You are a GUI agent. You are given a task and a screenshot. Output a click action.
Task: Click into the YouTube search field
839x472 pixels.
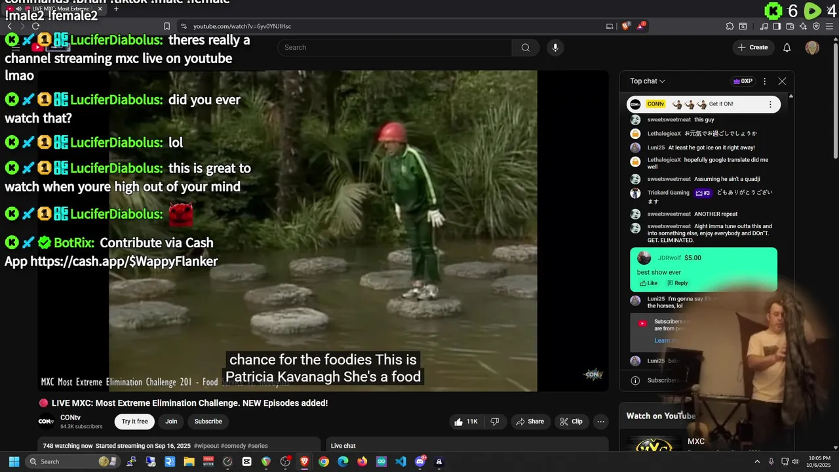coord(395,47)
